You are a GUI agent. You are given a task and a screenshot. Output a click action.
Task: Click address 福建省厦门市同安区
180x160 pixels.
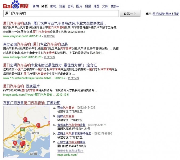pyautogui.click(x=70, y=137)
